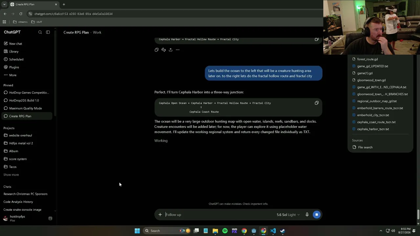
Task: Open pinned chat HotDrop Games Competition
Action: (27, 92)
